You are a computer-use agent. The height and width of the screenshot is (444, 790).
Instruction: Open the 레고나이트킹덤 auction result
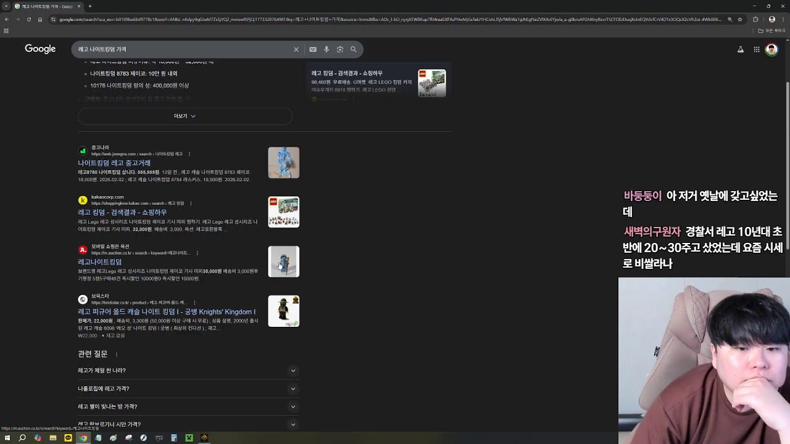click(x=99, y=262)
